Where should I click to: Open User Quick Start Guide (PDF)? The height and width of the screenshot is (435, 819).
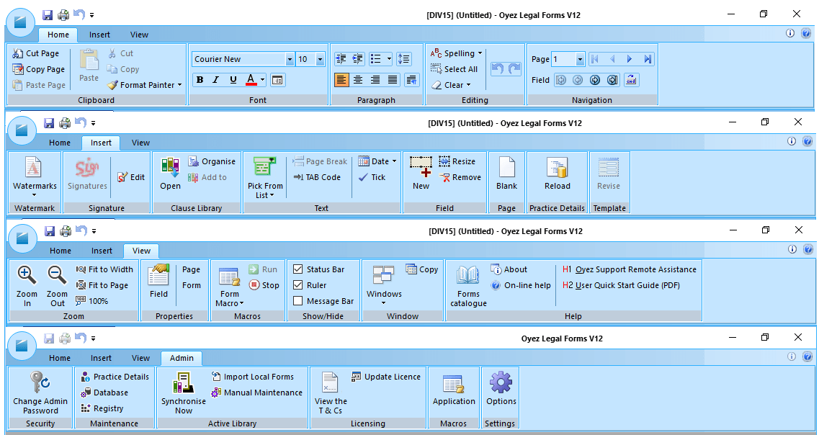tap(621, 285)
